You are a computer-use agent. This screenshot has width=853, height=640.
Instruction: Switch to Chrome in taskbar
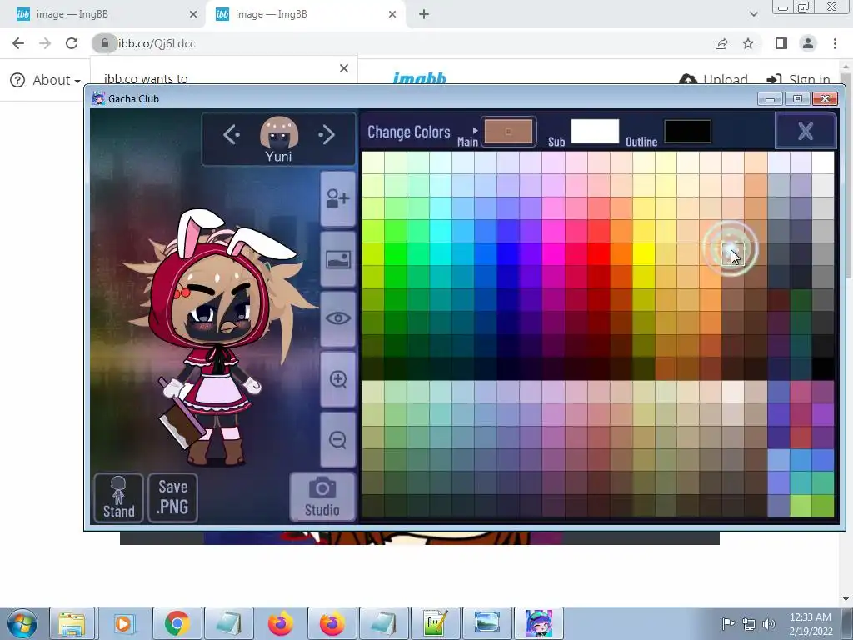pyautogui.click(x=177, y=623)
